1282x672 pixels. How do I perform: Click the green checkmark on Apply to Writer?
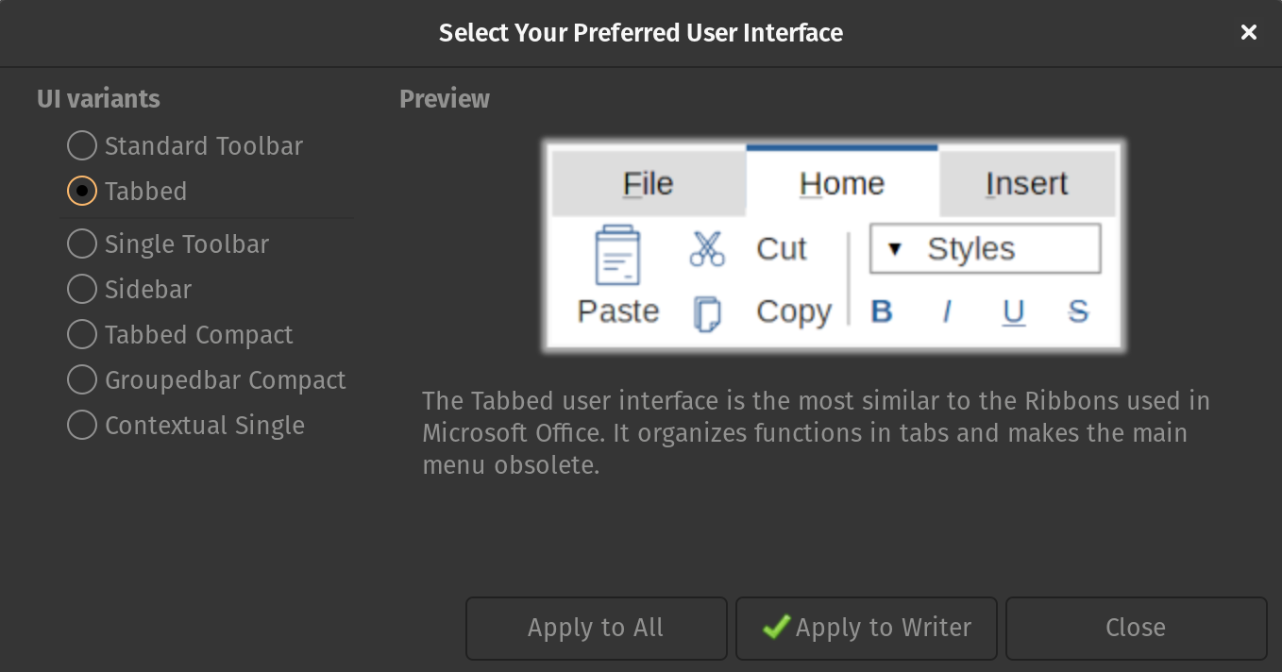776,627
